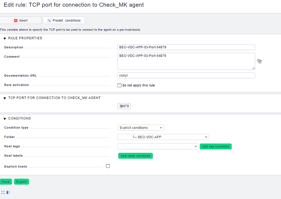Click the Add label condition button
281x199 pixels.
136,156
